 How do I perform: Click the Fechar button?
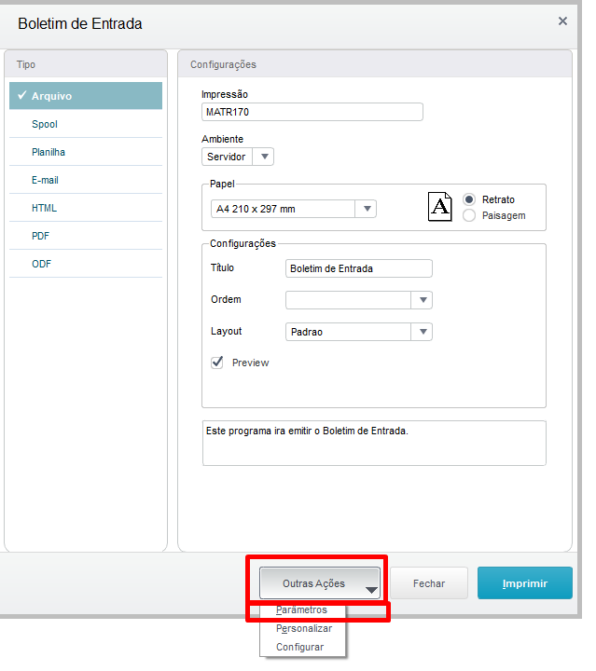tap(429, 583)
